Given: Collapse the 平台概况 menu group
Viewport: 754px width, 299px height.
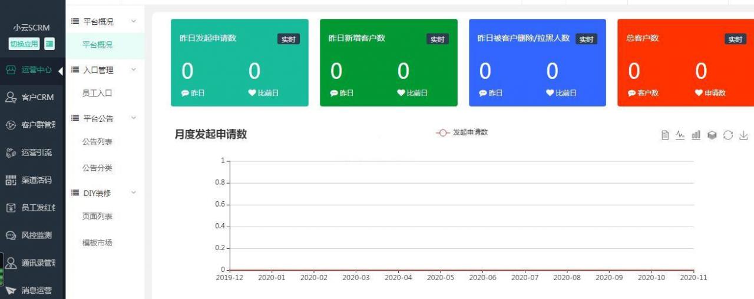Looking at the screenshot, I should [x=133, y=22].
